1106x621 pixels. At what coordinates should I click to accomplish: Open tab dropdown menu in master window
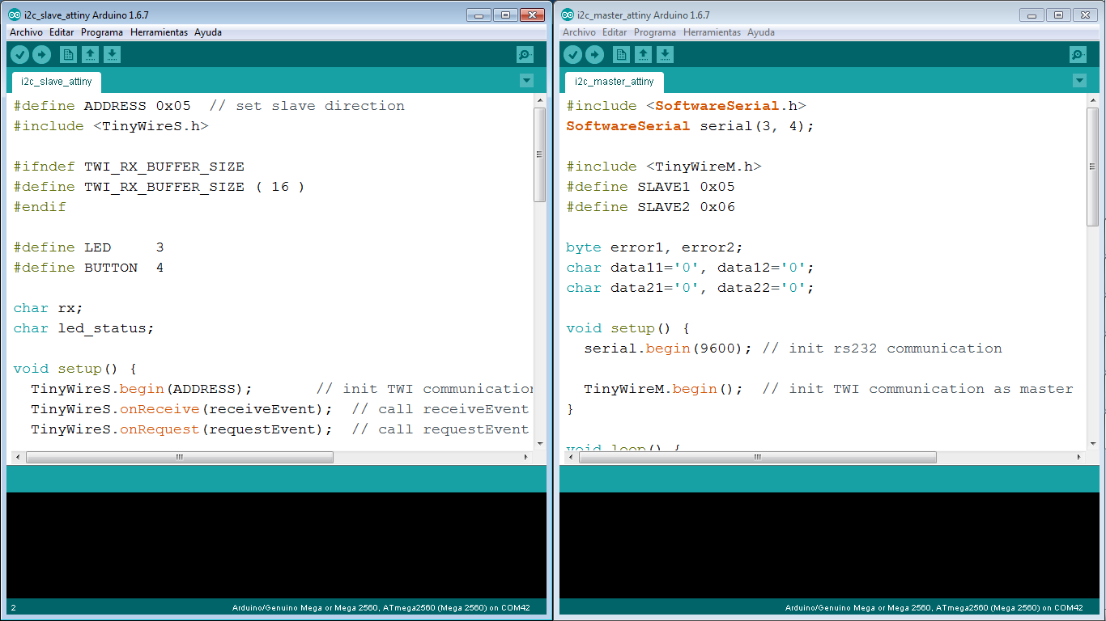1079,80
